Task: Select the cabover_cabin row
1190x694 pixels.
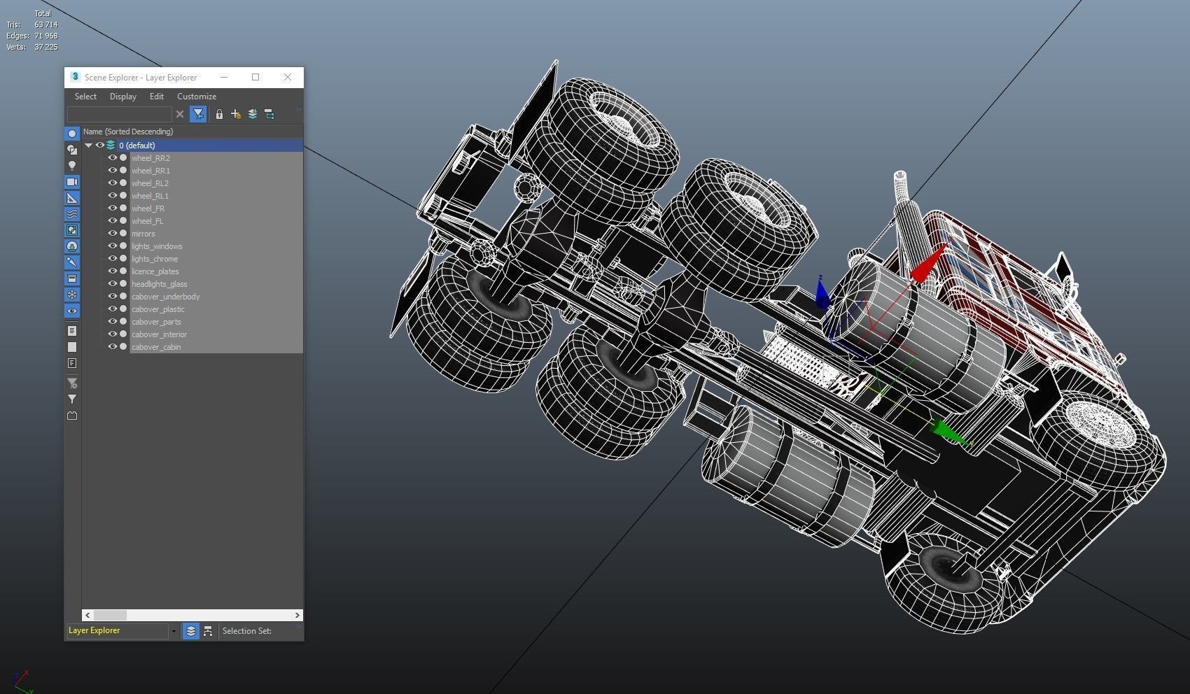Action: (216, 347)
